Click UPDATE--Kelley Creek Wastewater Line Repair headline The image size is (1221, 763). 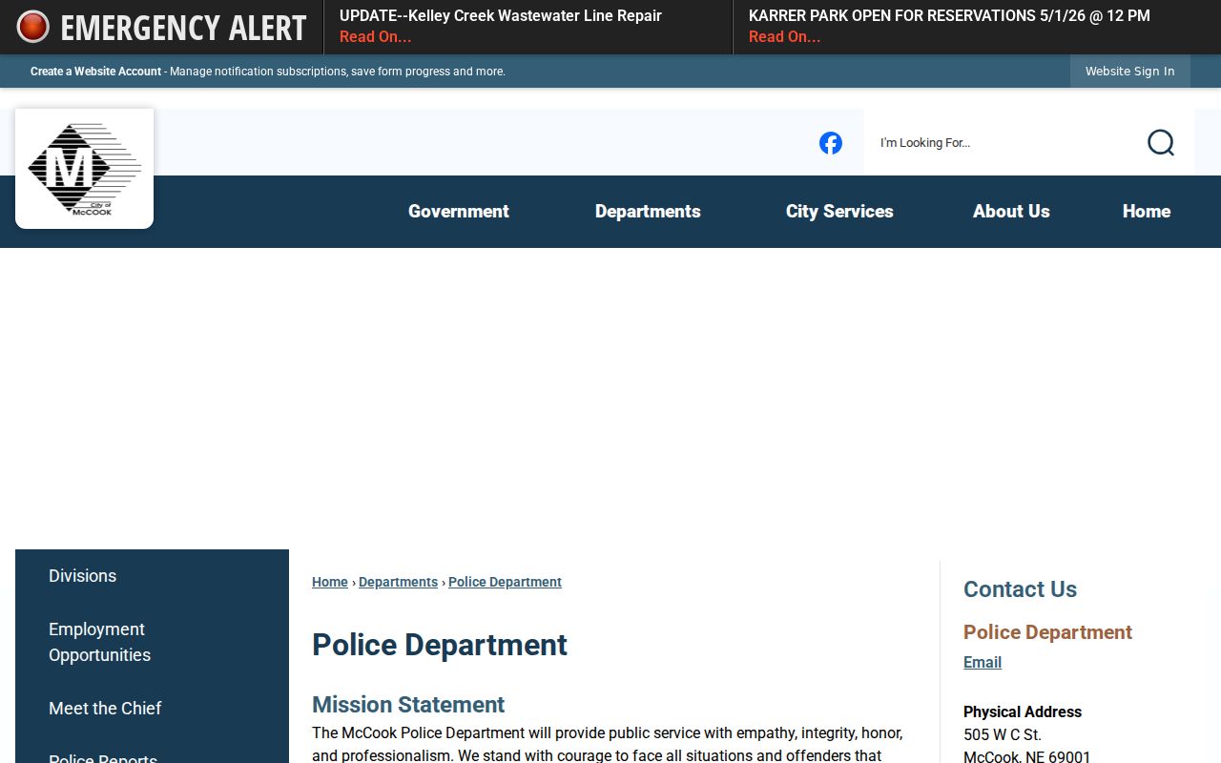click(x=501, y=16)
